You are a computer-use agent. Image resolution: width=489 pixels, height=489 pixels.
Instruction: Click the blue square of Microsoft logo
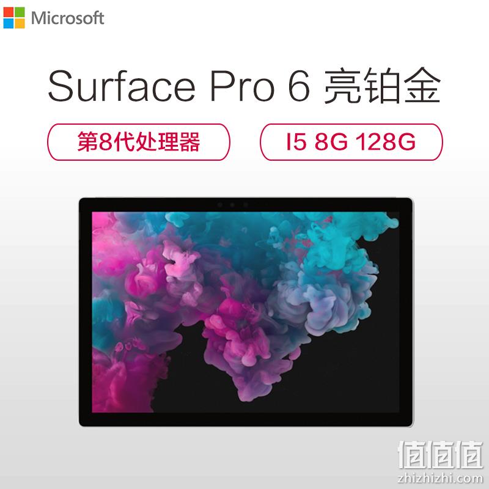pyautogui.click(x=9, y=24)
